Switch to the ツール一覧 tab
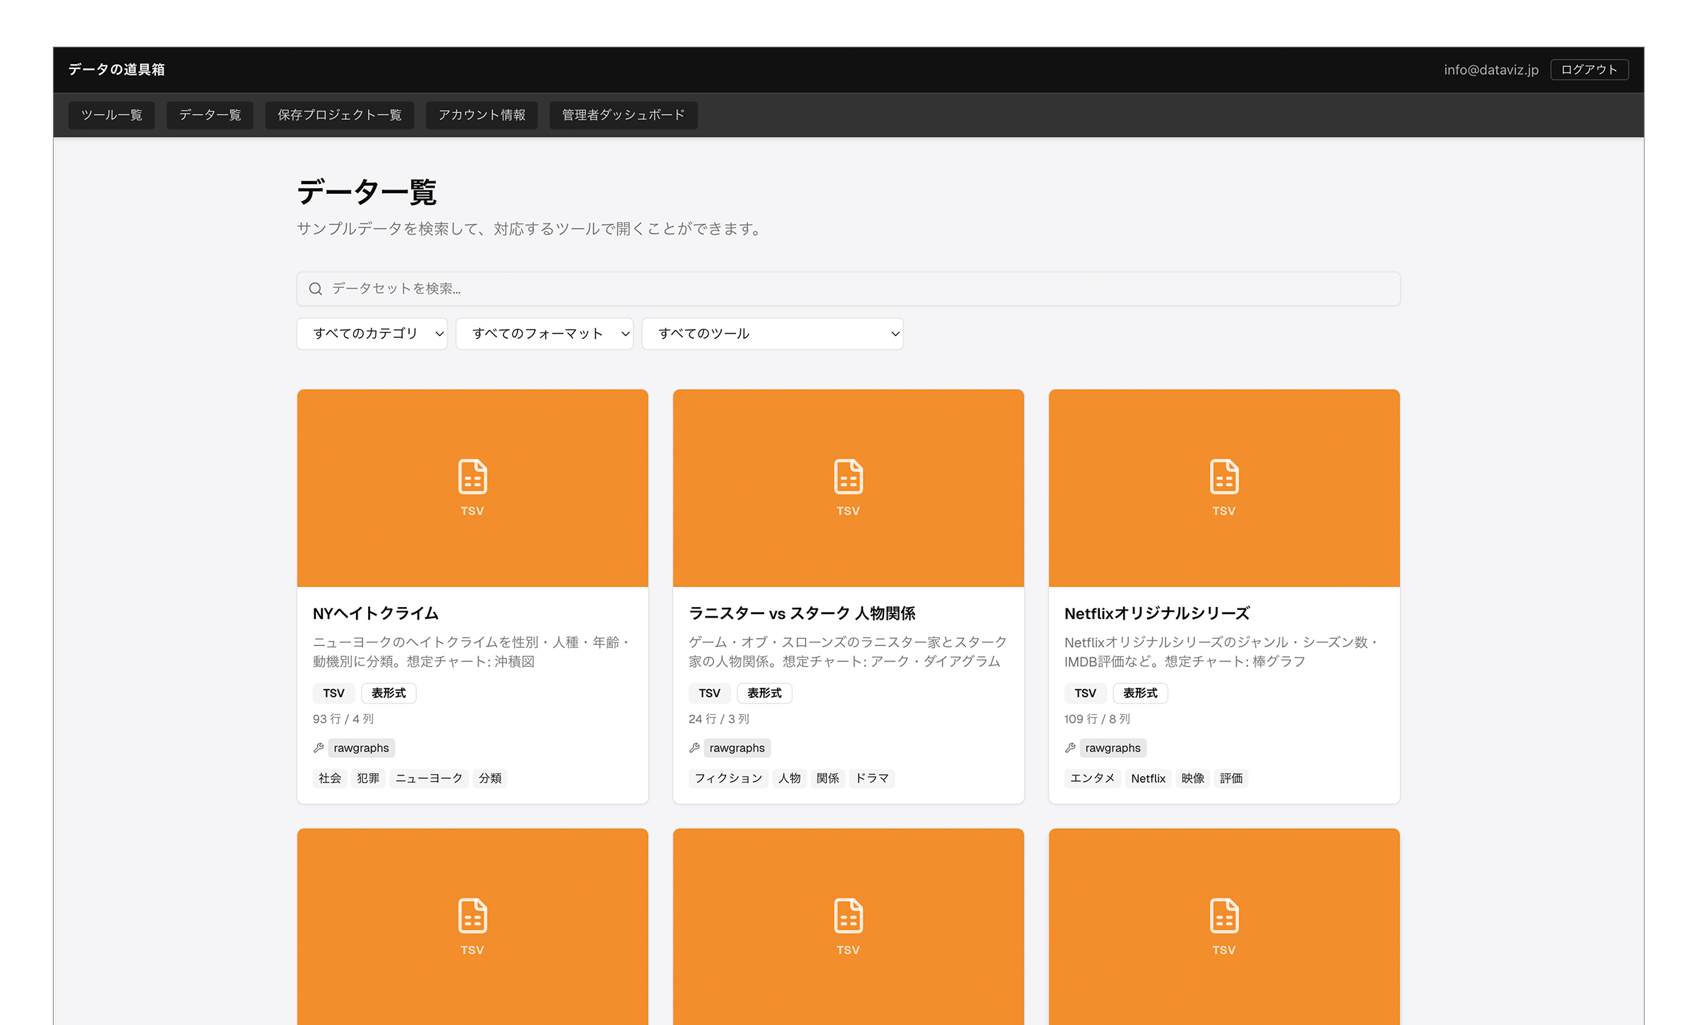The height and width of the screenshot is (1025, 1692). point(111,115)
